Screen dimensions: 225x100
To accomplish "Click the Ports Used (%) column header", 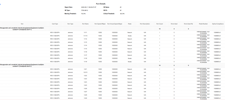I will [188, 24].
